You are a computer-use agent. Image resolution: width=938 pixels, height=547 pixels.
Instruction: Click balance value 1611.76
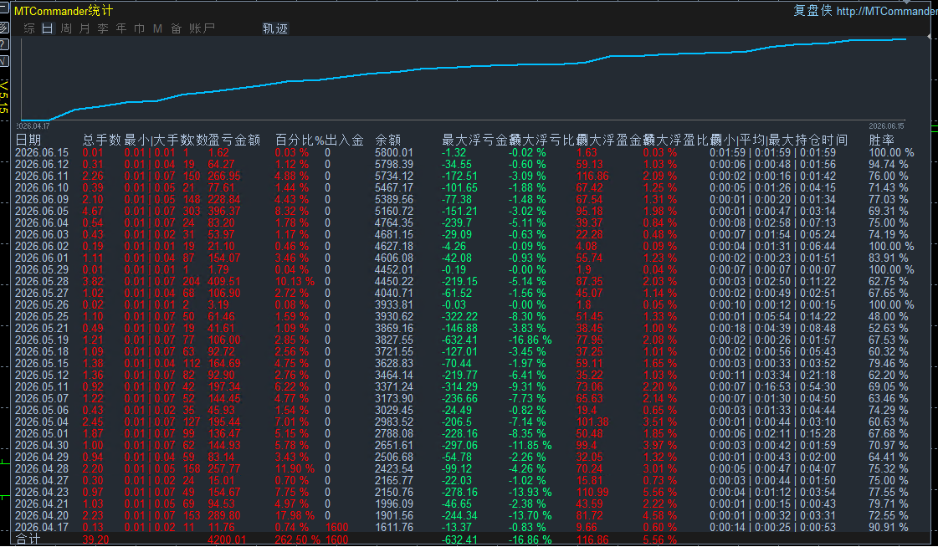pos(393,527)
